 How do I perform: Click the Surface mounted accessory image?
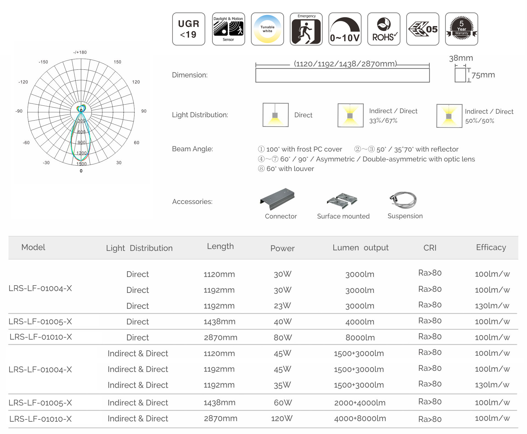tap(342, 201)
